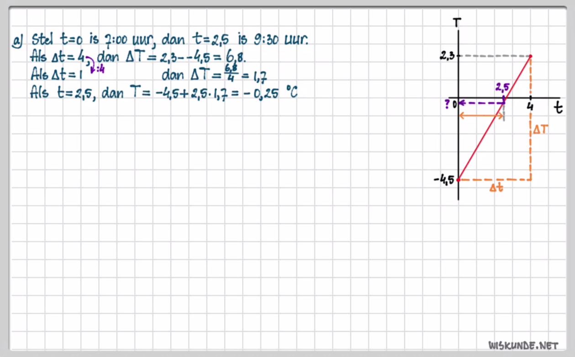Select the text "Als Δt=1"

click(x=56, y=73)
